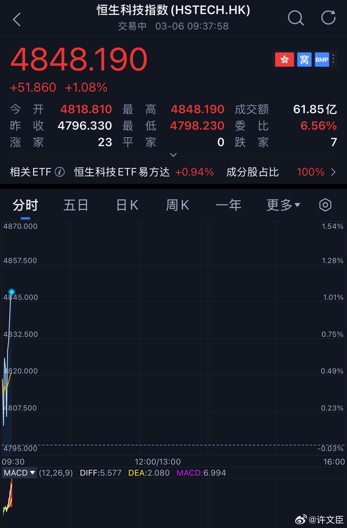Tap the 12:00/13:00 time label

158,462
